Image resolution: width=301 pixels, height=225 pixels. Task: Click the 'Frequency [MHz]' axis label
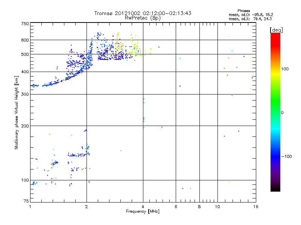(x=143, y=211)
